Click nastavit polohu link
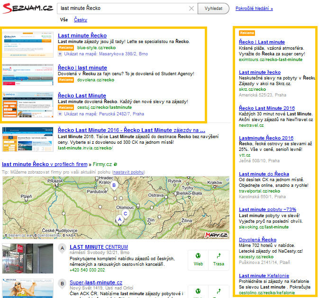 pyautogui.click(x=128, y=172)
